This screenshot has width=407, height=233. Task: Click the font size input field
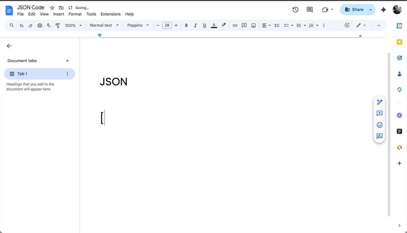tap(167, 25)
